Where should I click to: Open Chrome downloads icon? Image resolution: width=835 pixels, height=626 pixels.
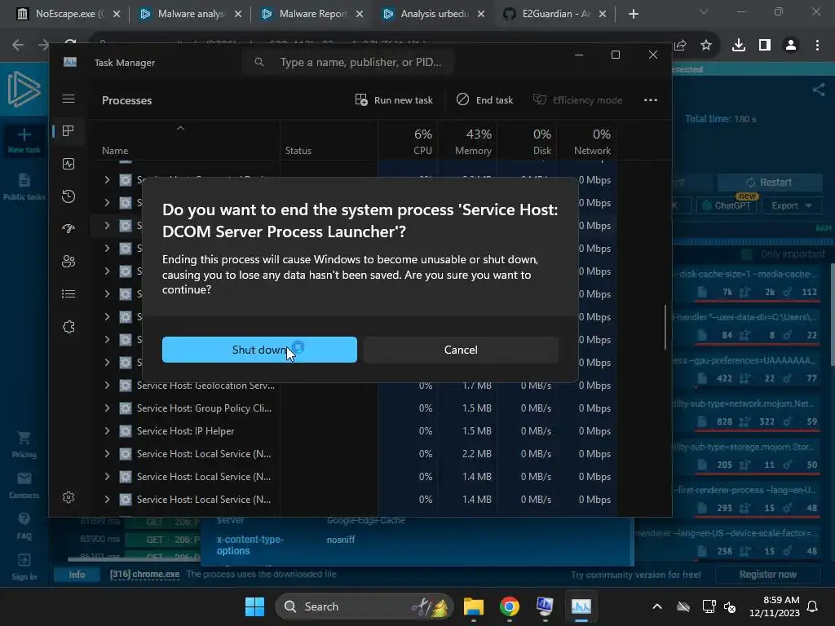(738, 46)
